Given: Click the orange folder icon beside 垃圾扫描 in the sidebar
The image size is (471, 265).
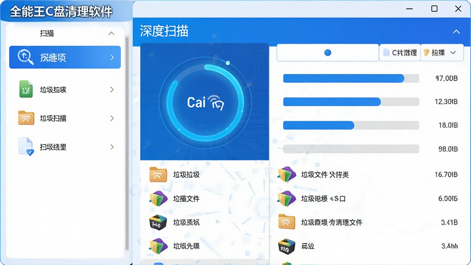Looking at the screenshot, I should pyautogui.click(x=26, y=118).
